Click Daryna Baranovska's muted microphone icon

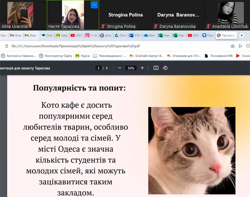(156, 27)
